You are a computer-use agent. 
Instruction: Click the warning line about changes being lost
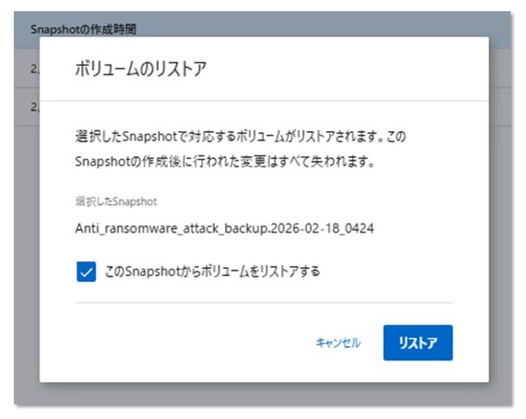tap(224, 162)
